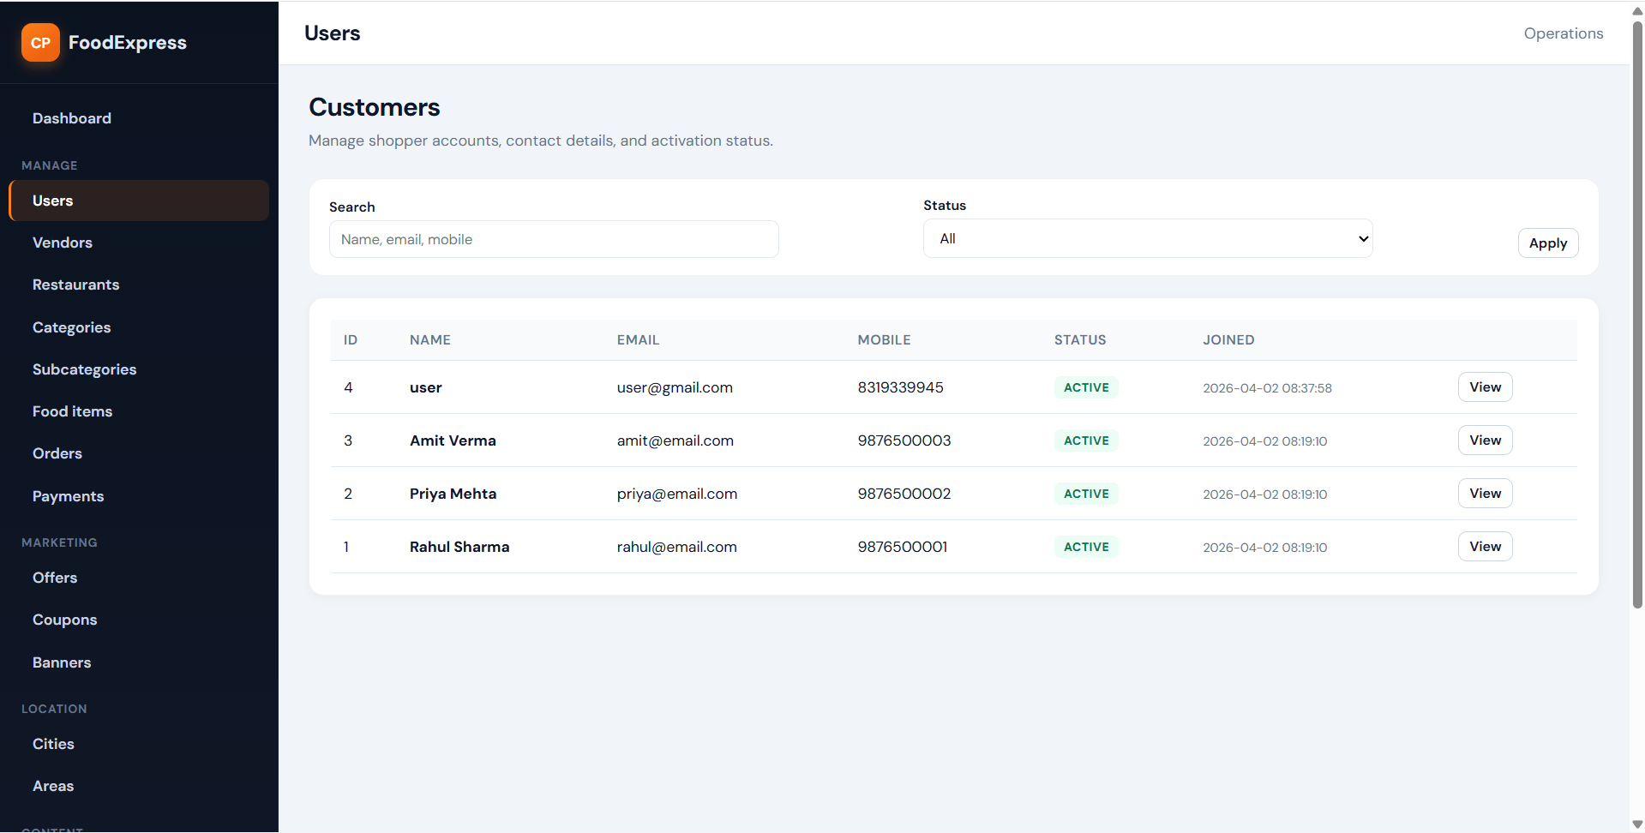Viewport: 1645px width, 833px height.
Task: Open Banners in the sidebar
Action: 62,662
